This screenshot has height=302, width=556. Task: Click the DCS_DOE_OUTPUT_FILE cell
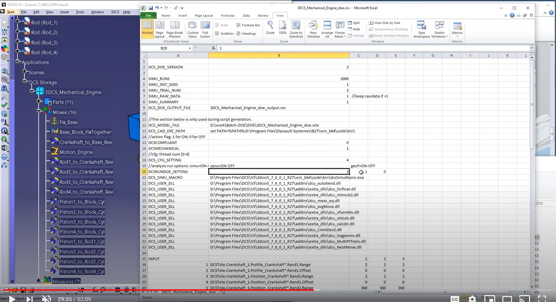pos(178,108)
